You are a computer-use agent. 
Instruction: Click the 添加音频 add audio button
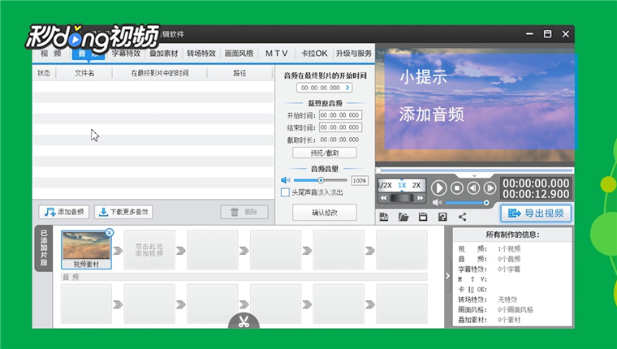64,212
